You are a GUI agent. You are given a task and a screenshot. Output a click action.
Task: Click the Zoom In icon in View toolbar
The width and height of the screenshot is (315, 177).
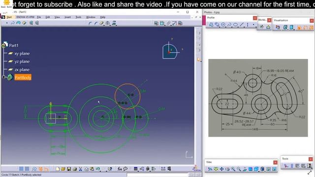(233, 169)
